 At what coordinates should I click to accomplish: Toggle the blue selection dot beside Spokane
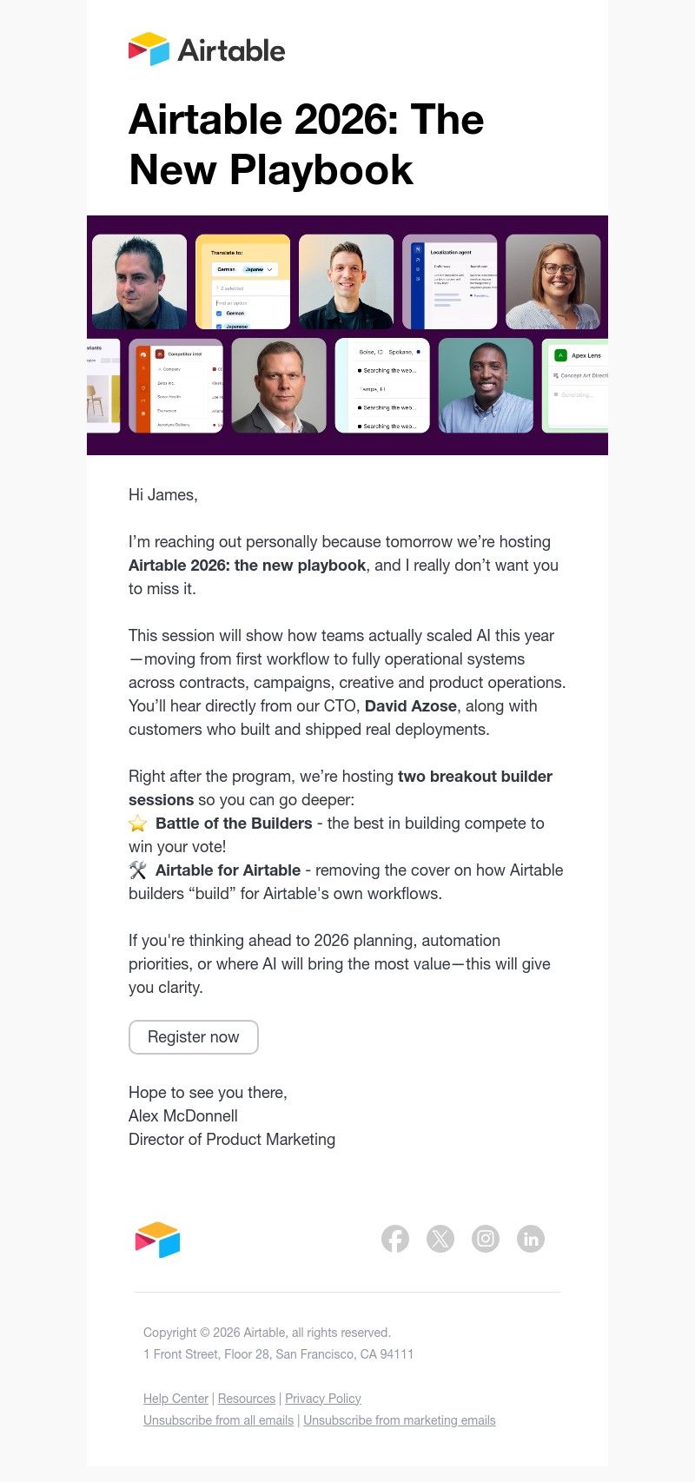click(x=418, y=353)
